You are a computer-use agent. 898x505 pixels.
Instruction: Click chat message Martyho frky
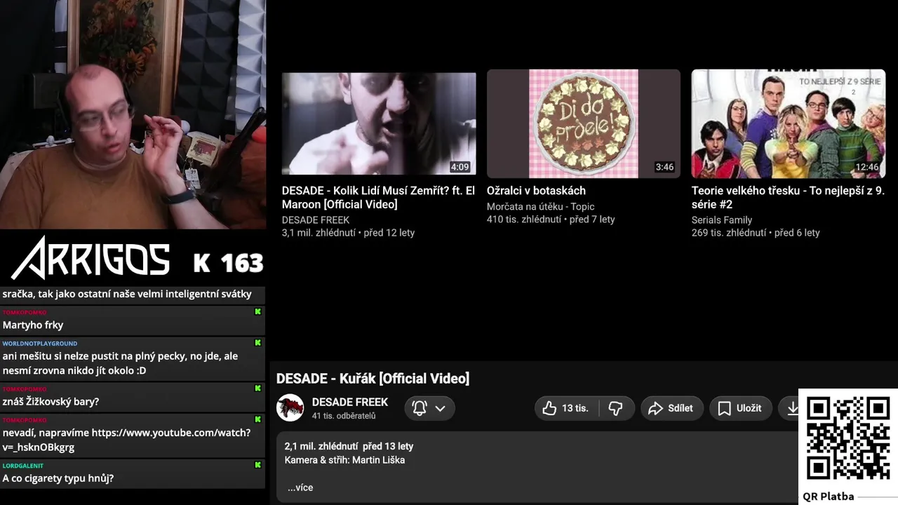33,325
